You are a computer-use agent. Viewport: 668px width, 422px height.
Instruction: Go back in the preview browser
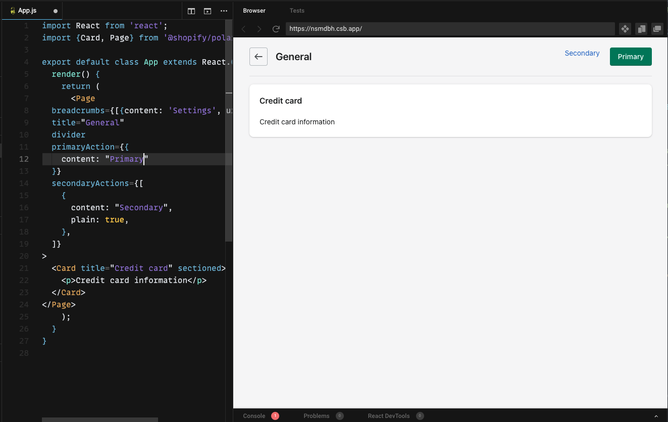(244, 29)
